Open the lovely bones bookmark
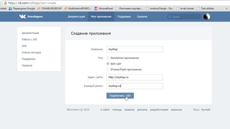Viewport: 230px width, 129px height. coord(185,9)
